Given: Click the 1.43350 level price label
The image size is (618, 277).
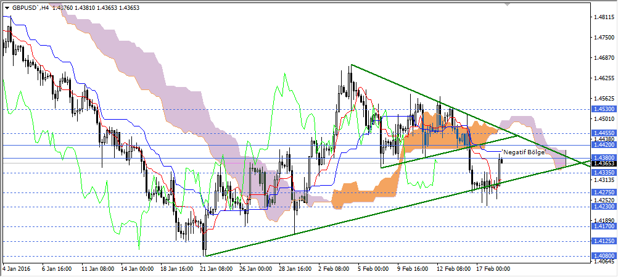Looking at the screenshot, I should coord(603,173).
